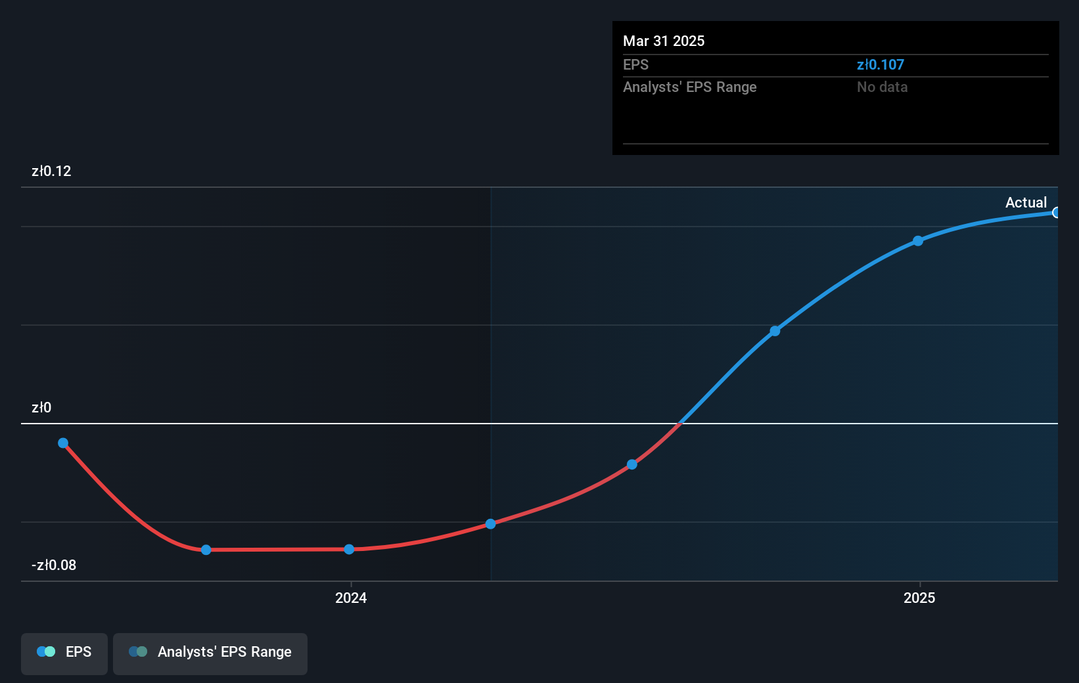Click the 2024 axis label
Image resolution: width=1079 pixels, height=683 pixels.
(351, 598)
